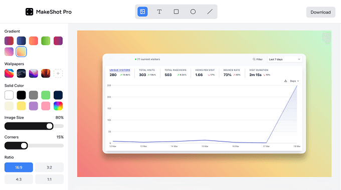Click the MakeShot Pro logo icon

[x=30, y=11]
